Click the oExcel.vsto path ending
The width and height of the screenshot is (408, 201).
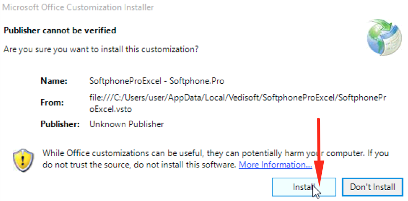(111, 107)
